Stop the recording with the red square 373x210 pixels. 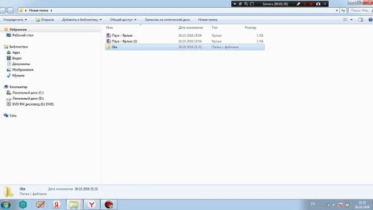tap(311, 4)
